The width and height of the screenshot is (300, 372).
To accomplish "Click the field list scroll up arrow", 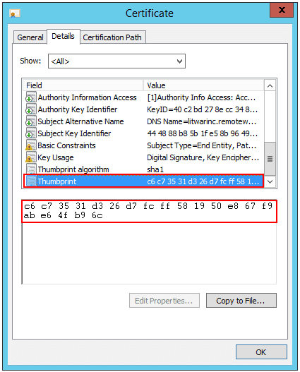I will [x=270, y=85].
